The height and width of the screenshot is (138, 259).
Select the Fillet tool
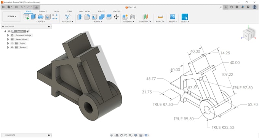87,17
